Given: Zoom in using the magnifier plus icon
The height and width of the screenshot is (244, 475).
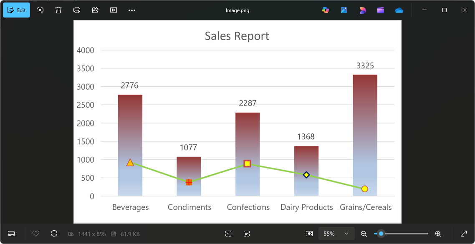Looking at the screenshot, I should tap(438, 234).
